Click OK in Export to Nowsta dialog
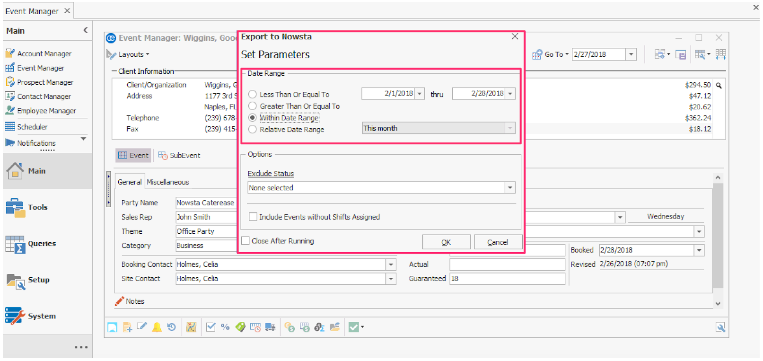The height and width of the screenshot is (361, 763). [446, 242]
